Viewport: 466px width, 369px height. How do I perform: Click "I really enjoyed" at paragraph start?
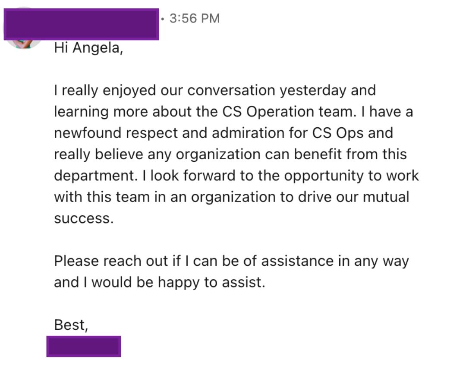tap(105, 90)
